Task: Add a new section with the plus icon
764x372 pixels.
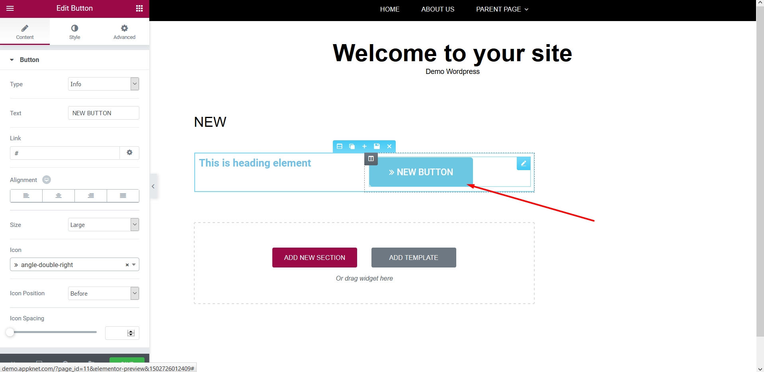Action: click(x=364, y=146)
